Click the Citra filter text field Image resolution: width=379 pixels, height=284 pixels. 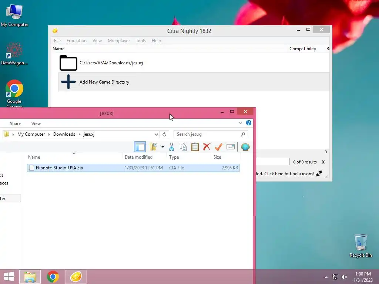click(x=273, y=162)
